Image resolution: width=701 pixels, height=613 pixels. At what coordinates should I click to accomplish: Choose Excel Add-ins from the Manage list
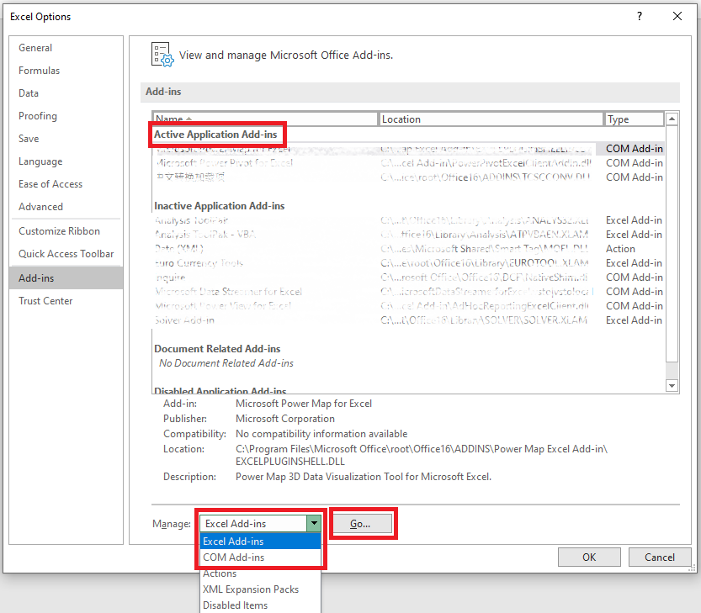coord(261,542)
